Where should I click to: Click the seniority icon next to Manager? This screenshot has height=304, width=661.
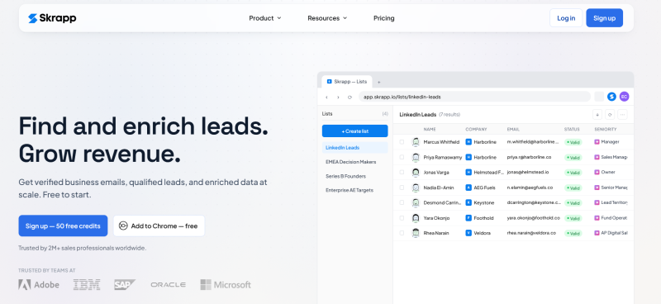(x=597, y=142)
